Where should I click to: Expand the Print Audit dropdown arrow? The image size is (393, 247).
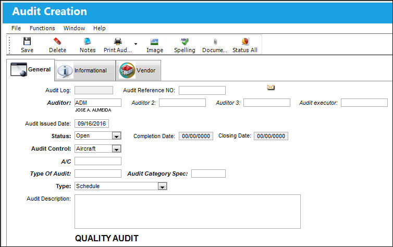click(136, 44)
